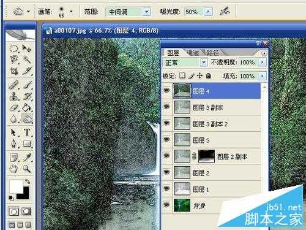Switch to Standard editing mode
This screenshot has width=306, height=230.
[14, 212]
